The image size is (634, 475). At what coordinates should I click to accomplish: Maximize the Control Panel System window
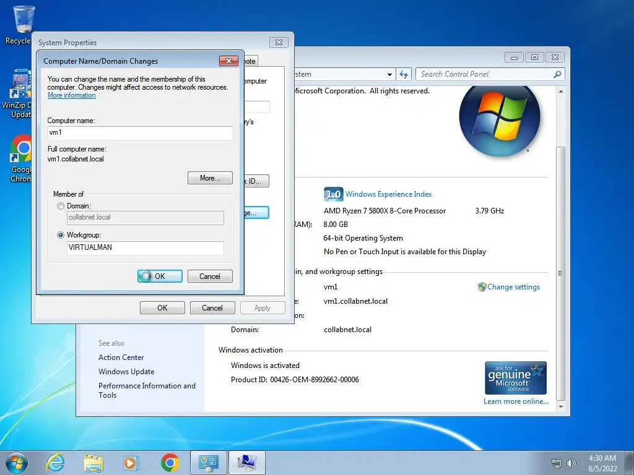[534, 58]
